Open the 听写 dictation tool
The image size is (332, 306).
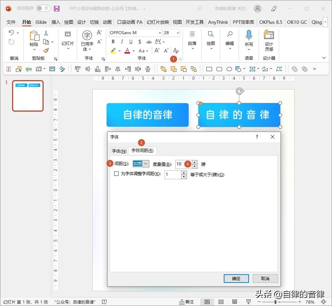(x=249, y=40)
